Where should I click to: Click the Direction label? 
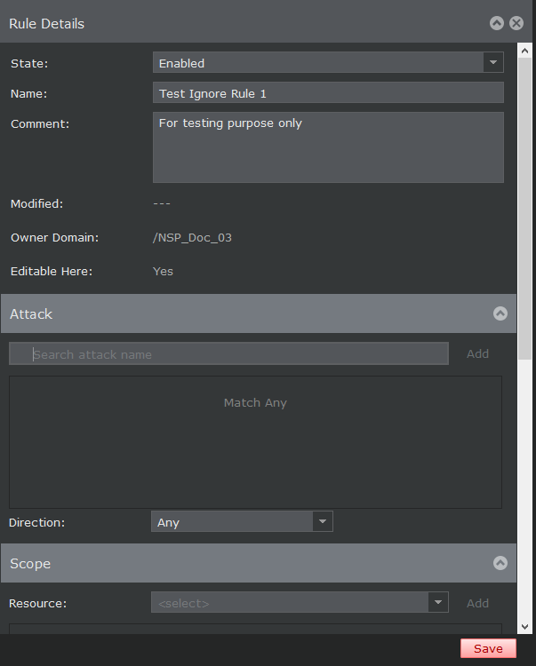[x=37, y=522]
